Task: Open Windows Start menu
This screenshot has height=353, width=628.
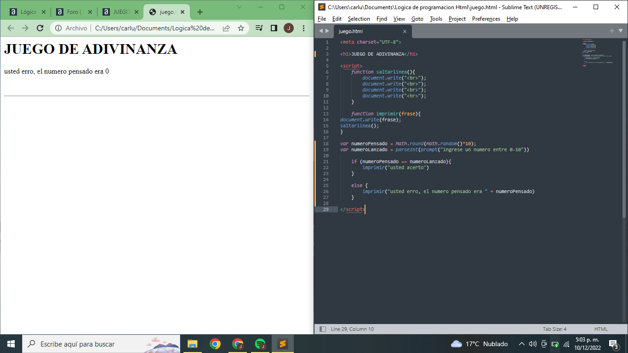Action: (x=11, y=344)
